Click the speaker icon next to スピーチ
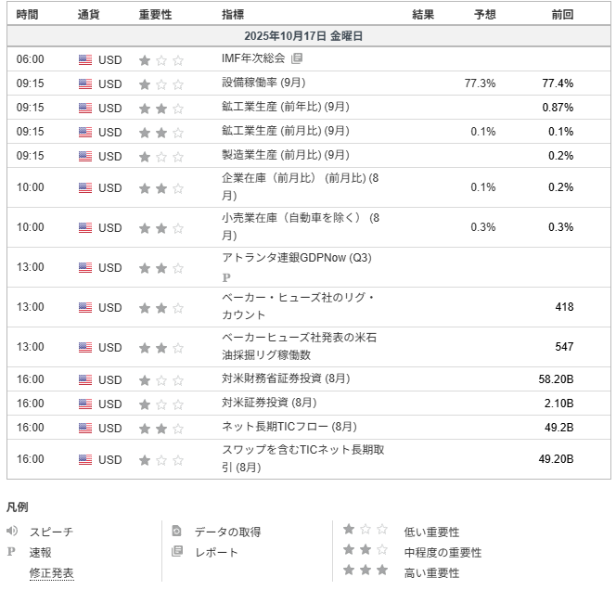This screenshot has width=616, height=590. 12,532
